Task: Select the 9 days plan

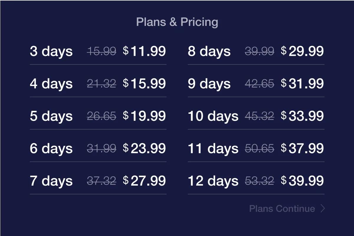Action: 256,84
